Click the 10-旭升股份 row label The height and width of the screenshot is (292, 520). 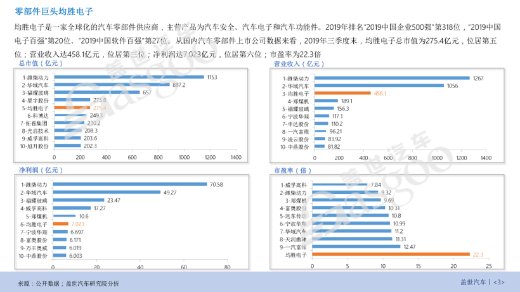coord(34,146)
